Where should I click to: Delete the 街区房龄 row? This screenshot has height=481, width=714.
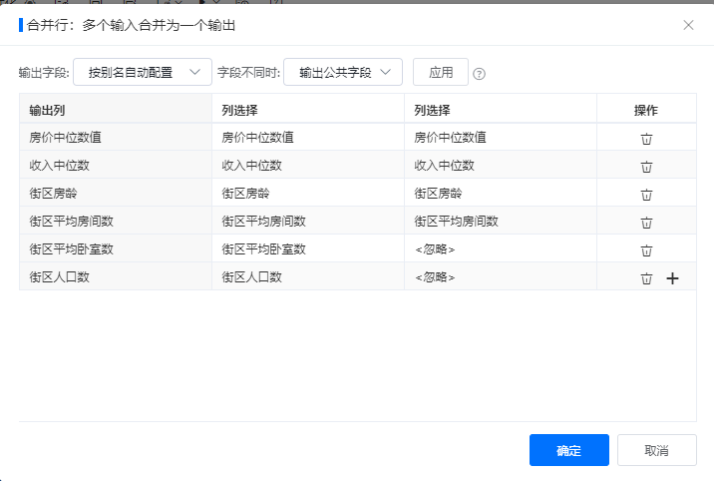[646, 195]
